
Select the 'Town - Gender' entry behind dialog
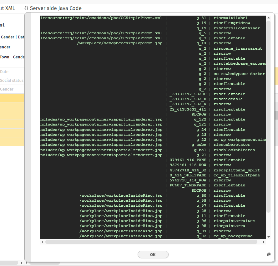12,57
